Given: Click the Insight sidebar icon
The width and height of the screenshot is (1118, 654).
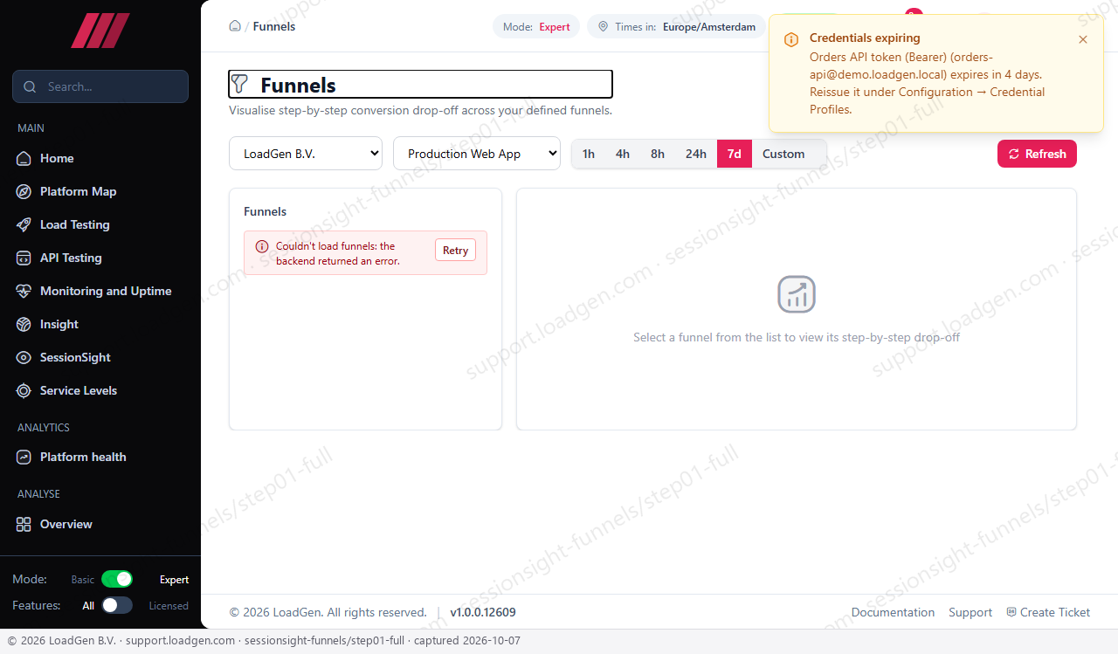Looking at the screenshot, I should [x=24, y=324].
